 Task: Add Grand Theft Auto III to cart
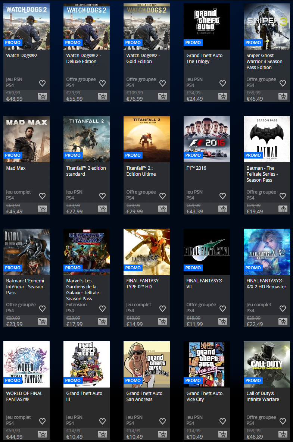[102, 434]
